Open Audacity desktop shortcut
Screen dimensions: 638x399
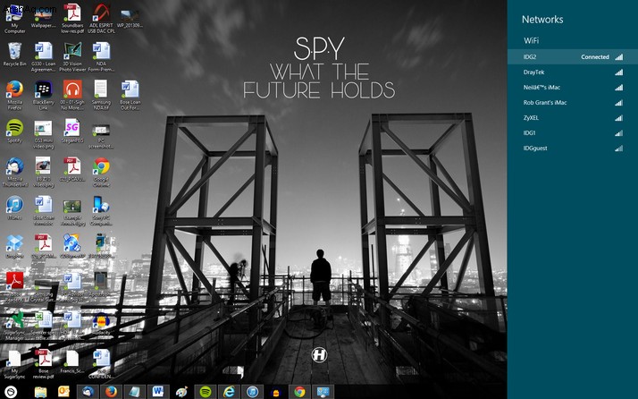(101, 324)
